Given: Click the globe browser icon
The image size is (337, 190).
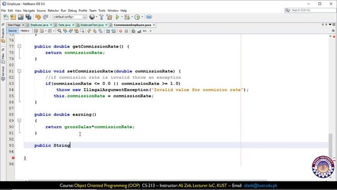Looking at the screenshot, I should point(92,17).
